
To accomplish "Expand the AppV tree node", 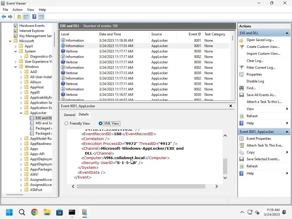I will click(15, 46).
